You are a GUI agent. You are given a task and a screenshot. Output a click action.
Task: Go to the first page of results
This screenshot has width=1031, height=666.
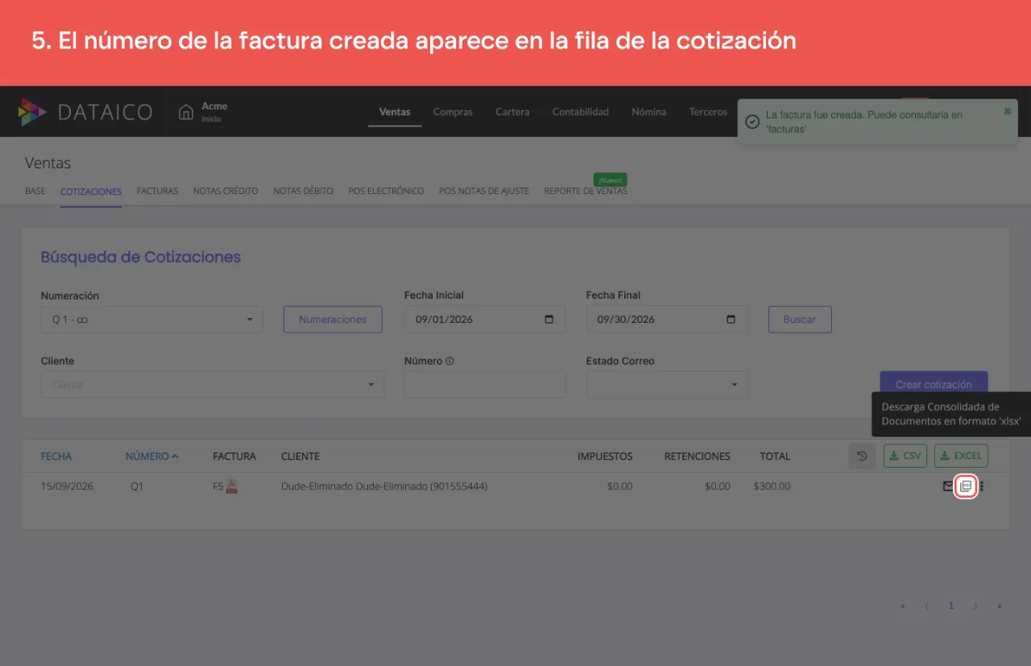coord(903,606)
